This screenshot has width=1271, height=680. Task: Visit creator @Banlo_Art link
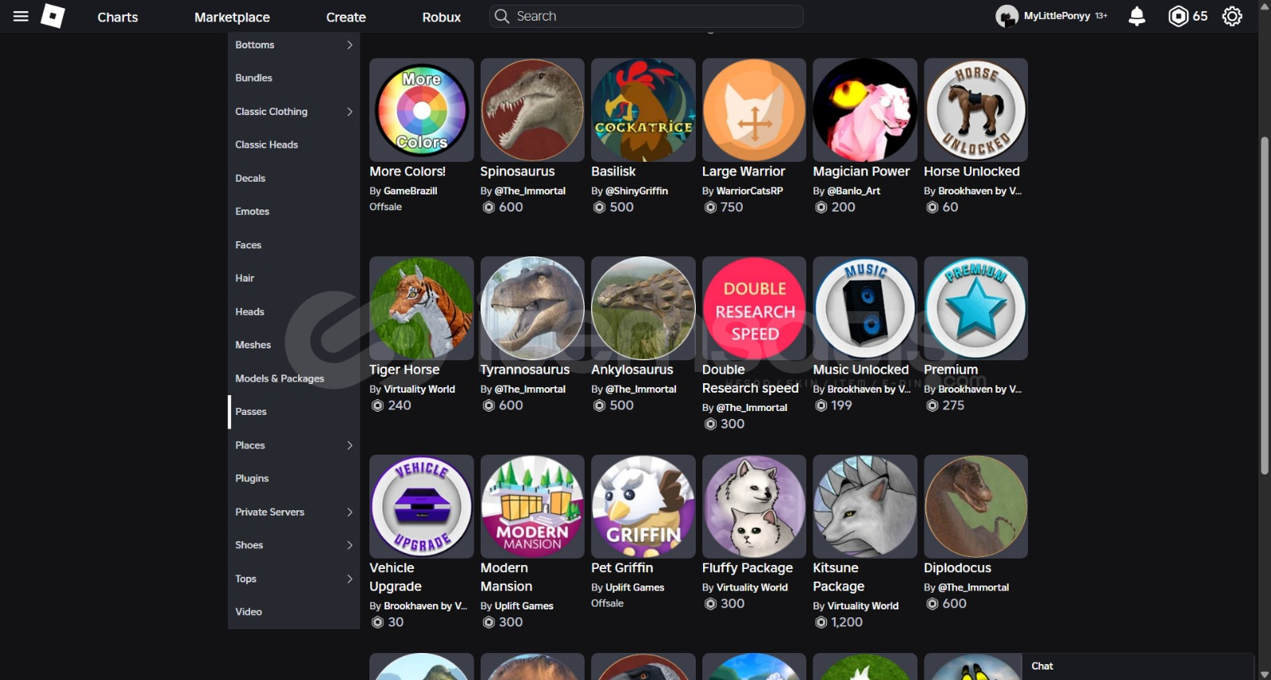pyautogui.click(x=854, y=191)
